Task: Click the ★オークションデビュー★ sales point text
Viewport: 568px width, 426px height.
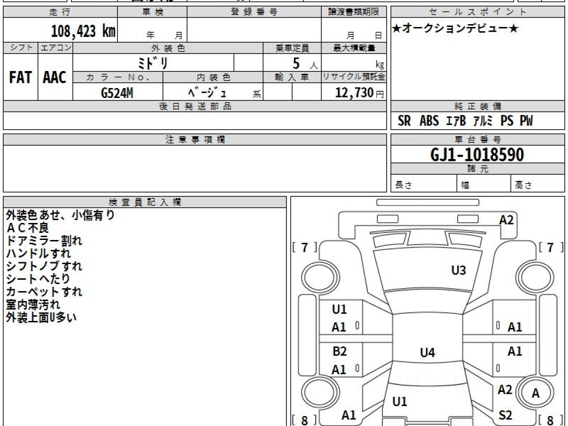Action: click(x=455, y=29)
